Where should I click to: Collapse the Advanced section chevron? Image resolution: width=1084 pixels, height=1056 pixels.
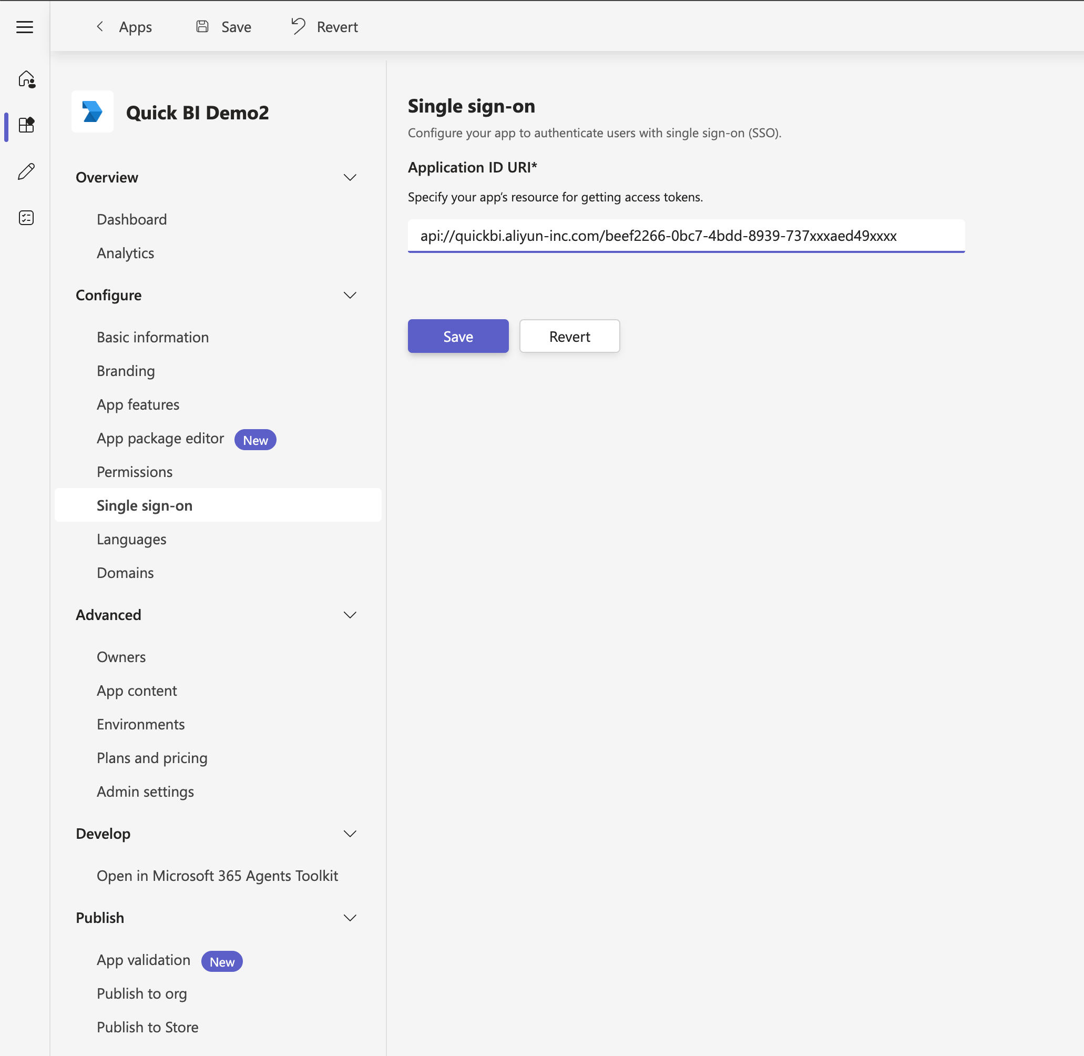point(349,615)
